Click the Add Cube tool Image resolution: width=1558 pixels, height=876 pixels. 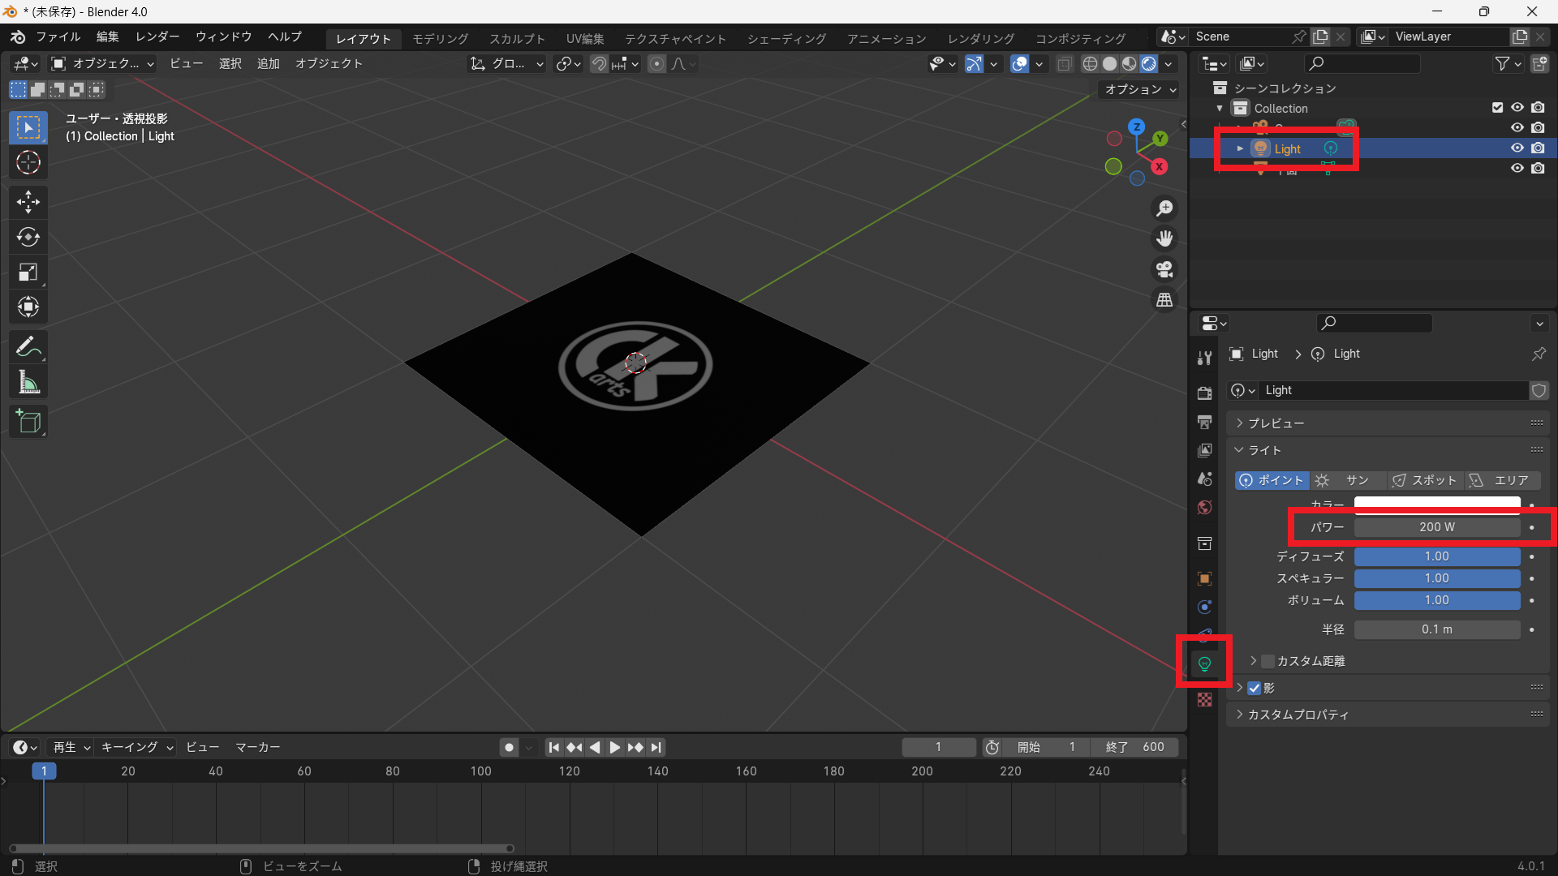[x=28, y=422]
